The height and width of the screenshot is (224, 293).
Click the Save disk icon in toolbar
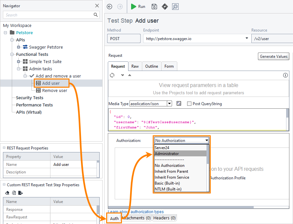[154, 7]
